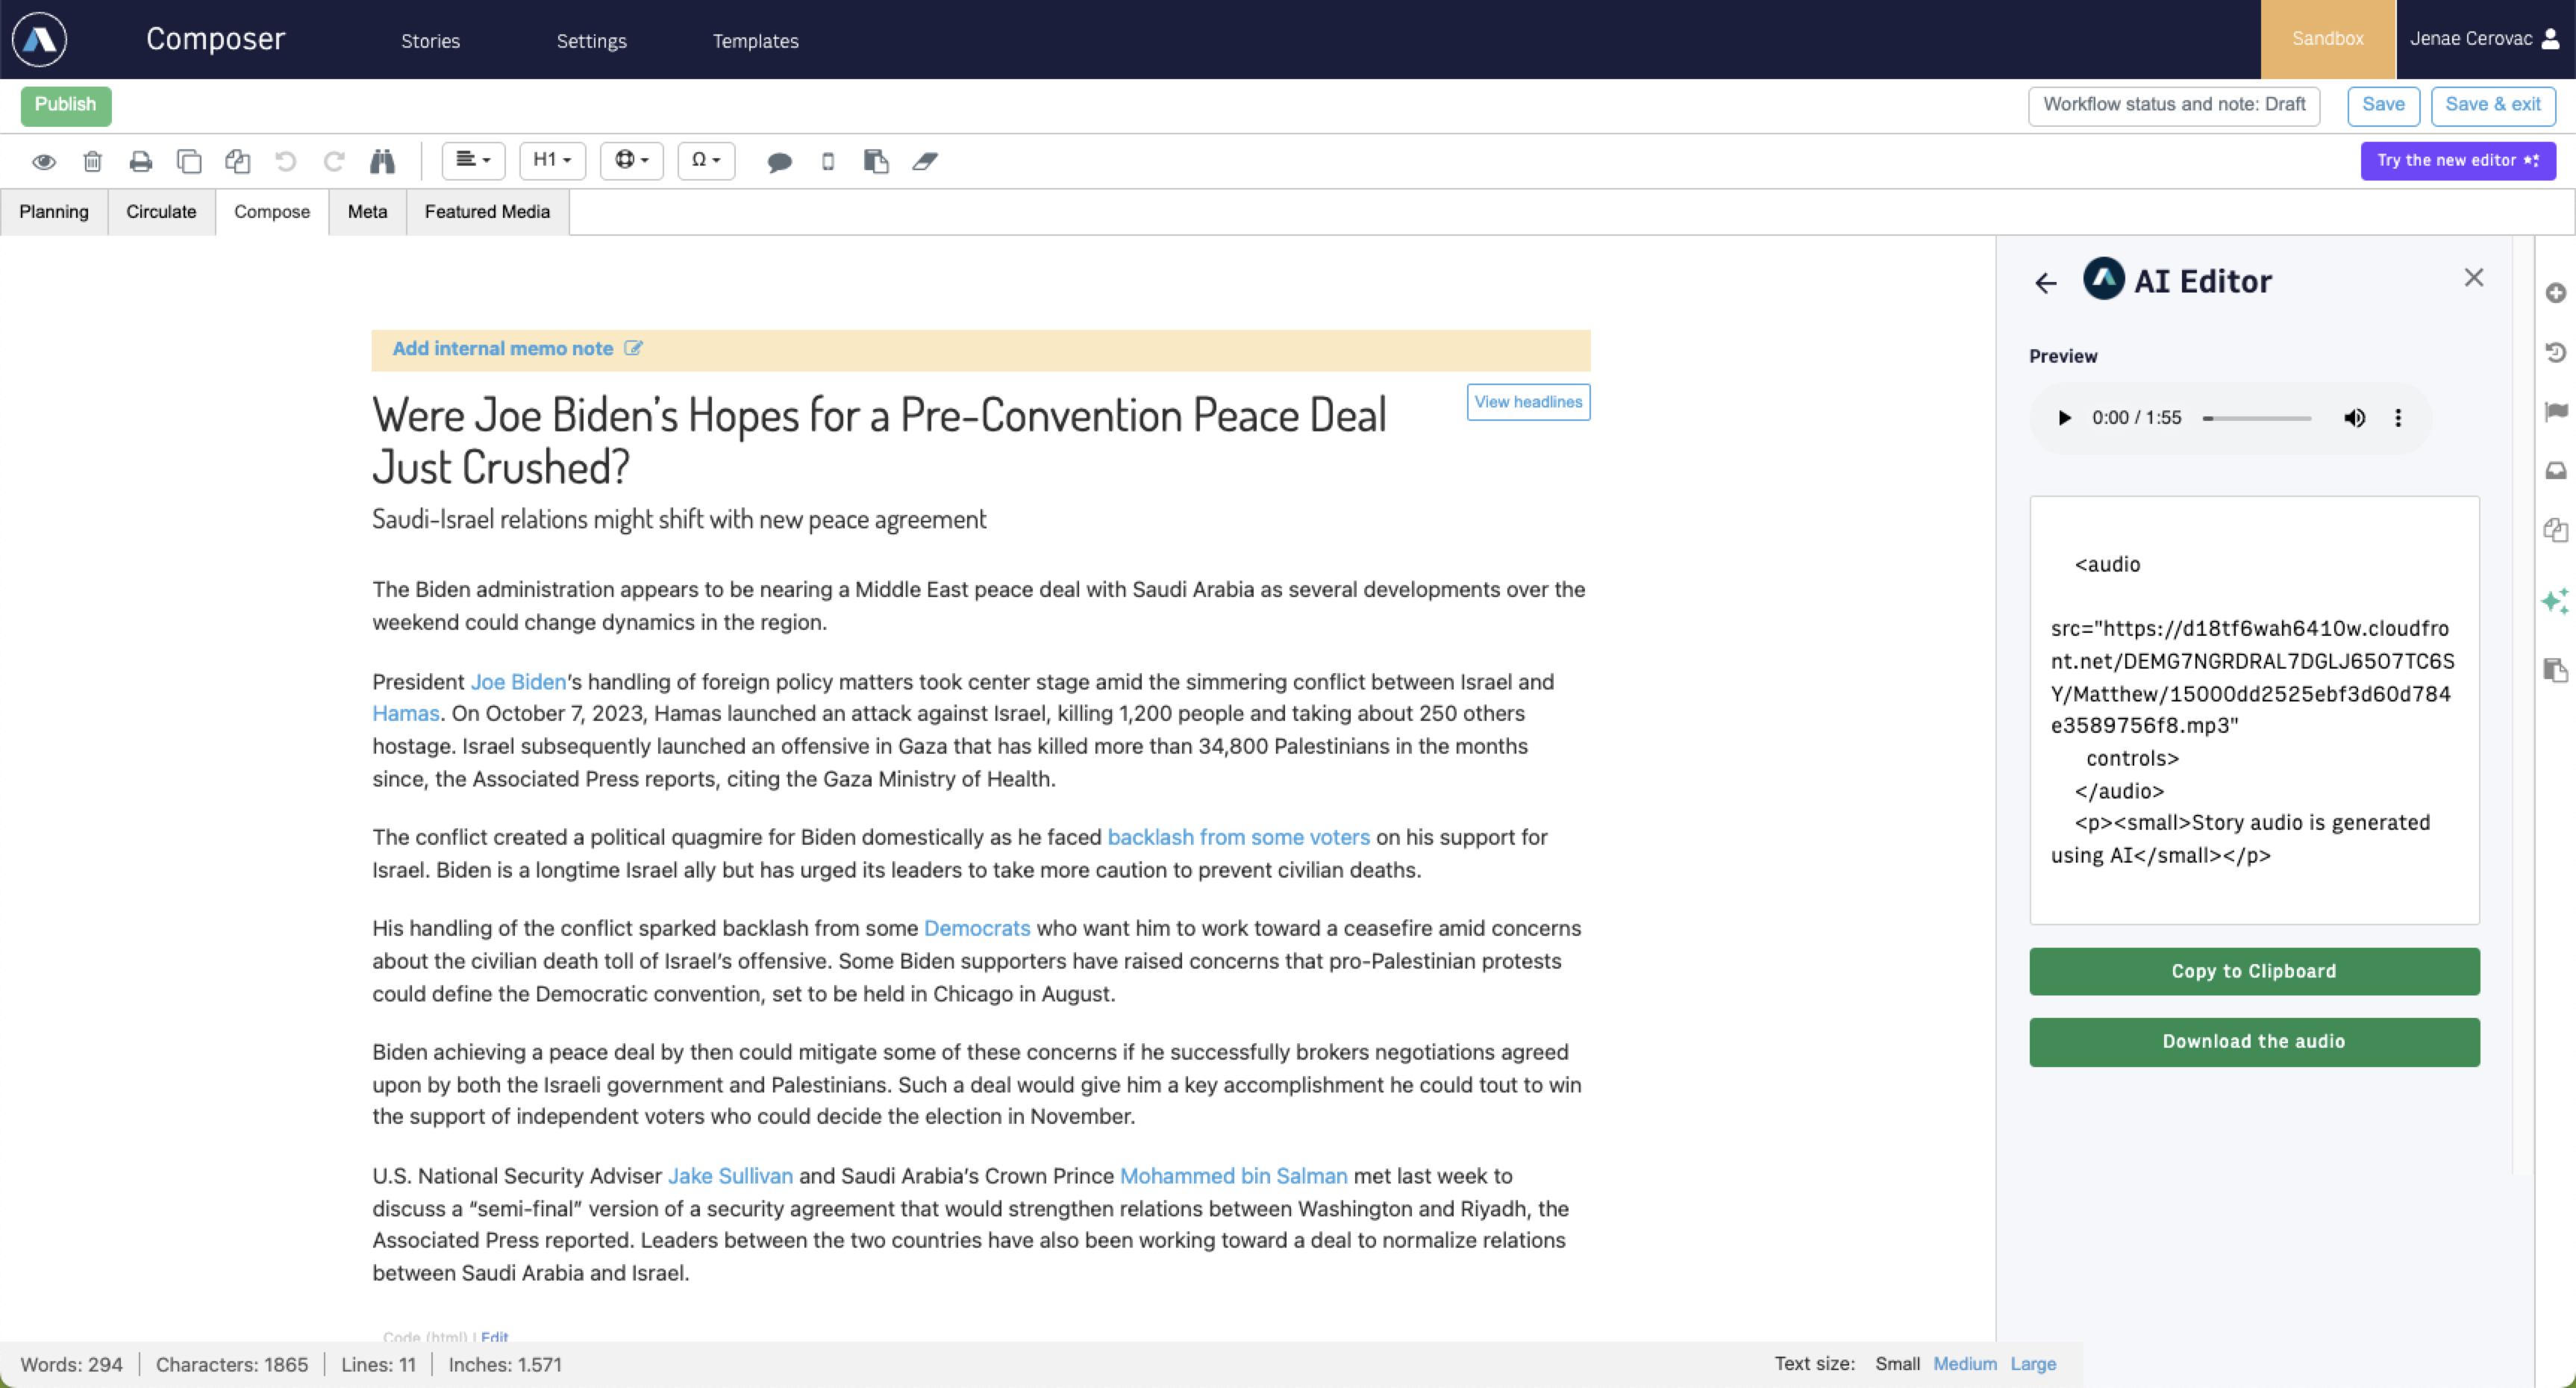Screen dimensions: 2576x1388
Task: Open Workflow status and note: Draft
Action: point(2174,105)
